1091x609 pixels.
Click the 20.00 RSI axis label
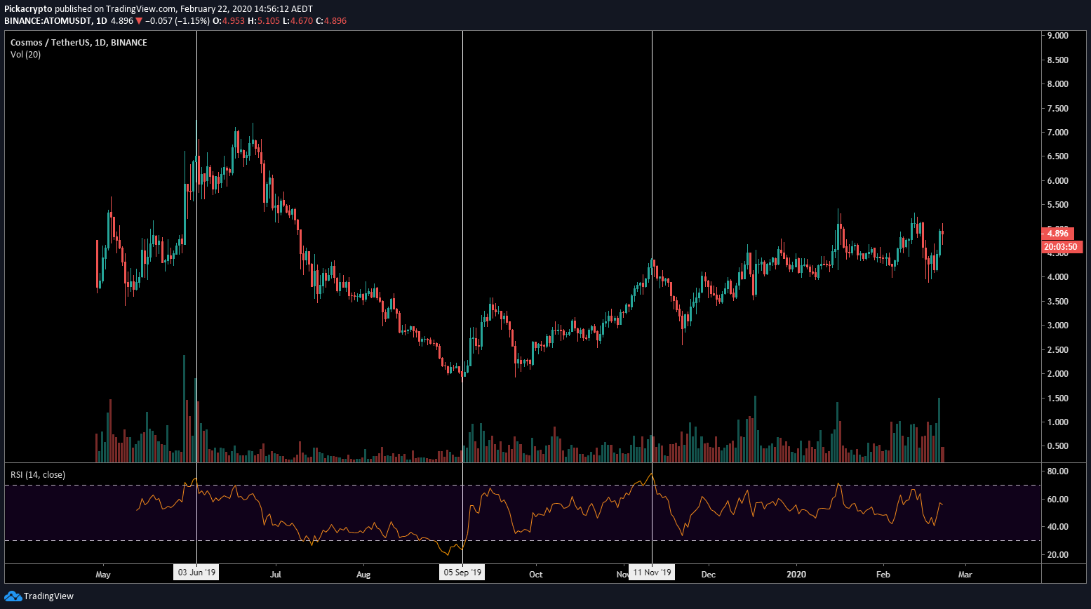click(1057, 555)
